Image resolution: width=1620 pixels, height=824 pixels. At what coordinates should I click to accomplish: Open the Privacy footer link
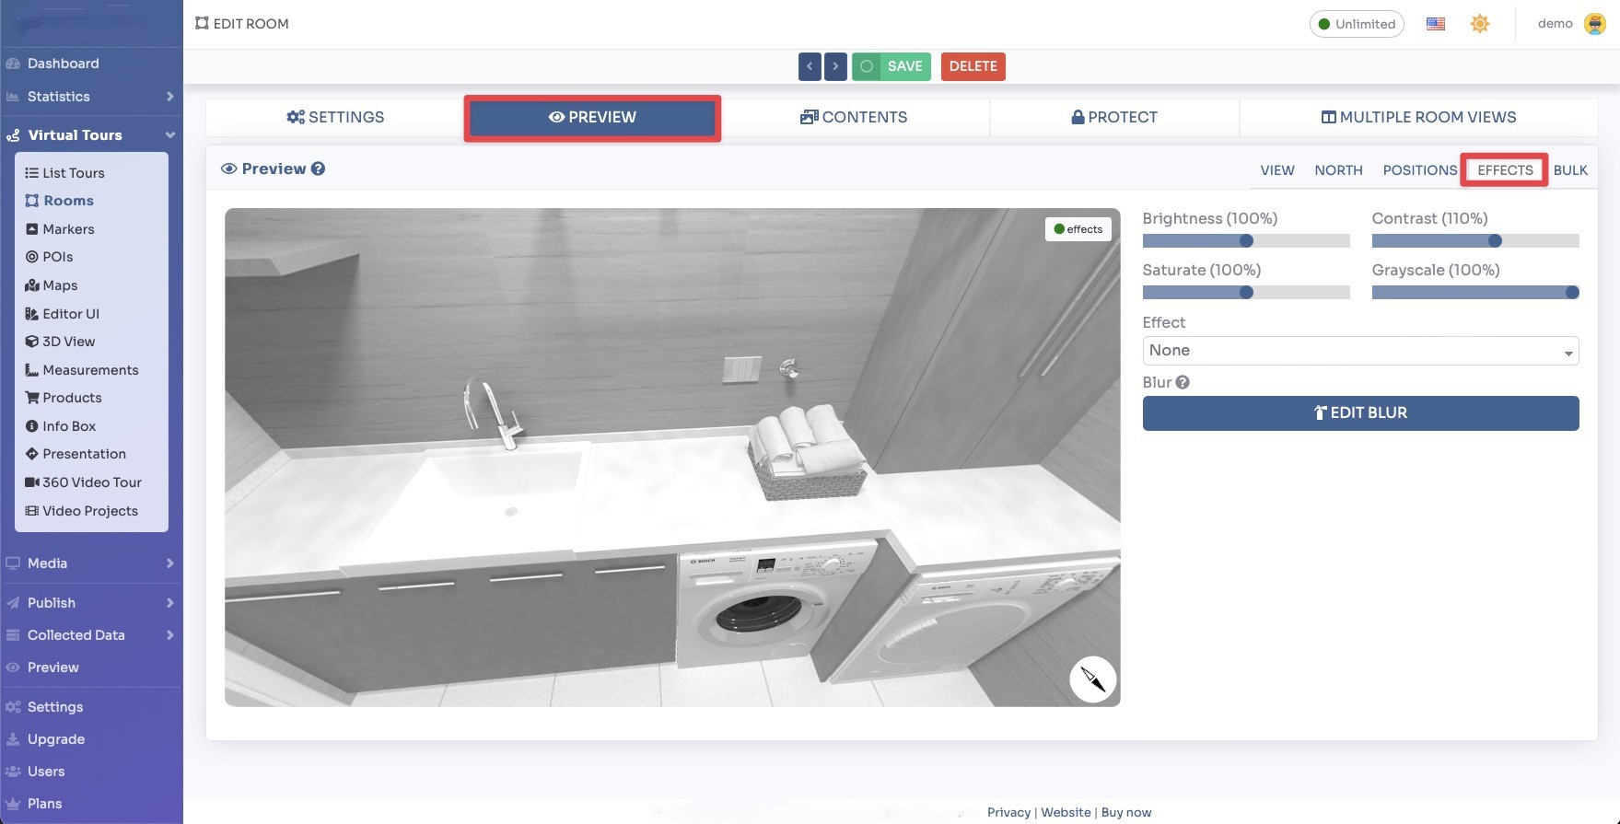[1008, 812]
